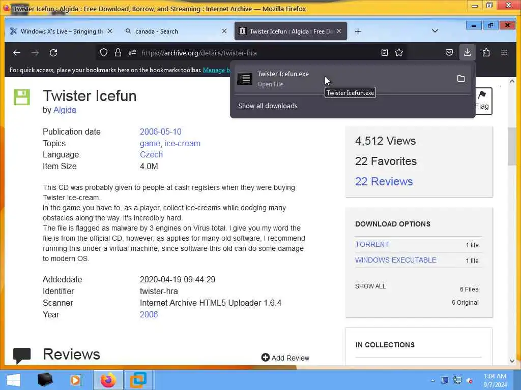Save page to Pocket
This screenshot has width=521, height=390.
(449, 52)
